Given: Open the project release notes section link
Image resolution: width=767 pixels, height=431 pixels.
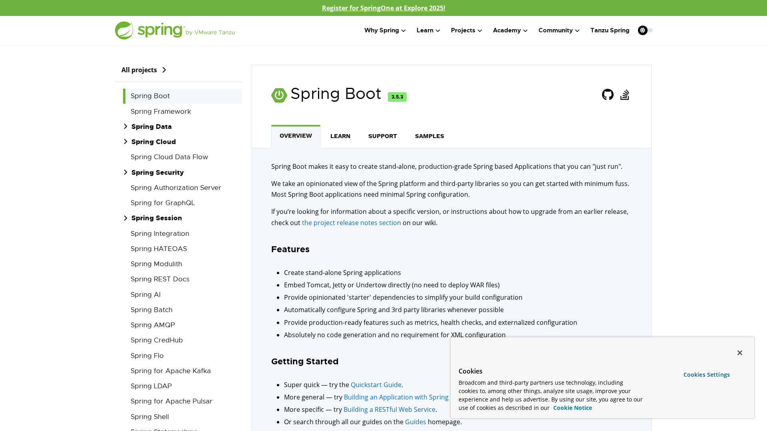Looking at the screenshot, I should click(351, 223).
